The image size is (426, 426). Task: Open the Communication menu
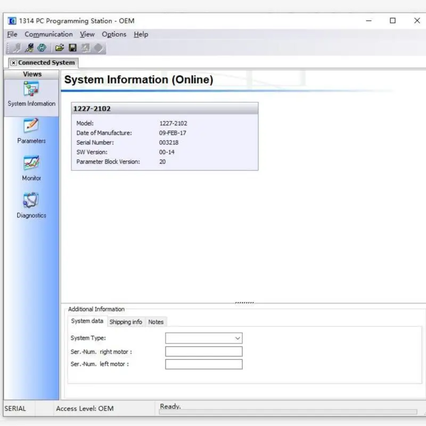[48, 35]
